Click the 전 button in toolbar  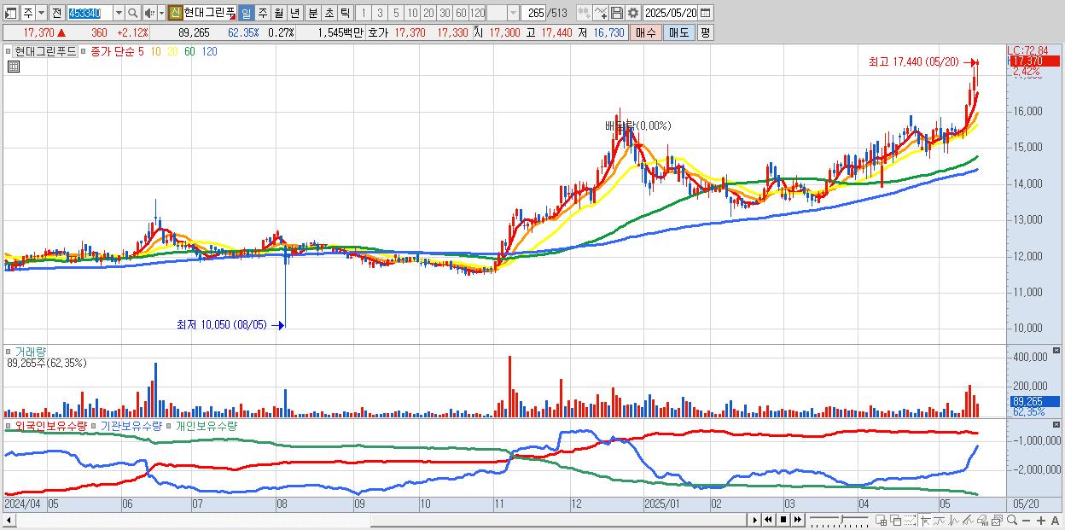pyautogui.click(x=57, y=13)
